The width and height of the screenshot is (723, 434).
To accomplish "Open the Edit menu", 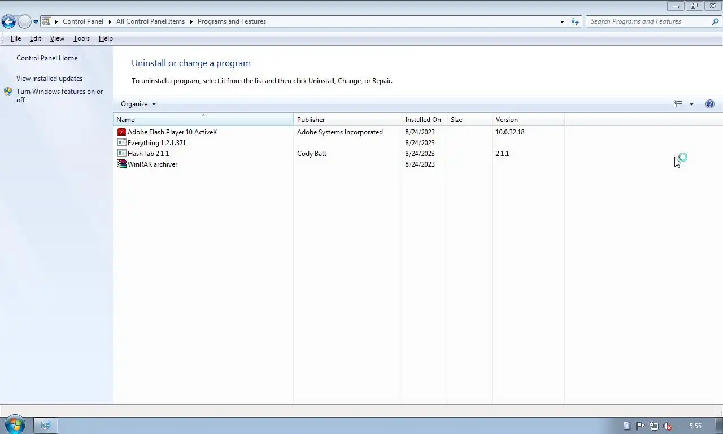I will tap(36, 38).
